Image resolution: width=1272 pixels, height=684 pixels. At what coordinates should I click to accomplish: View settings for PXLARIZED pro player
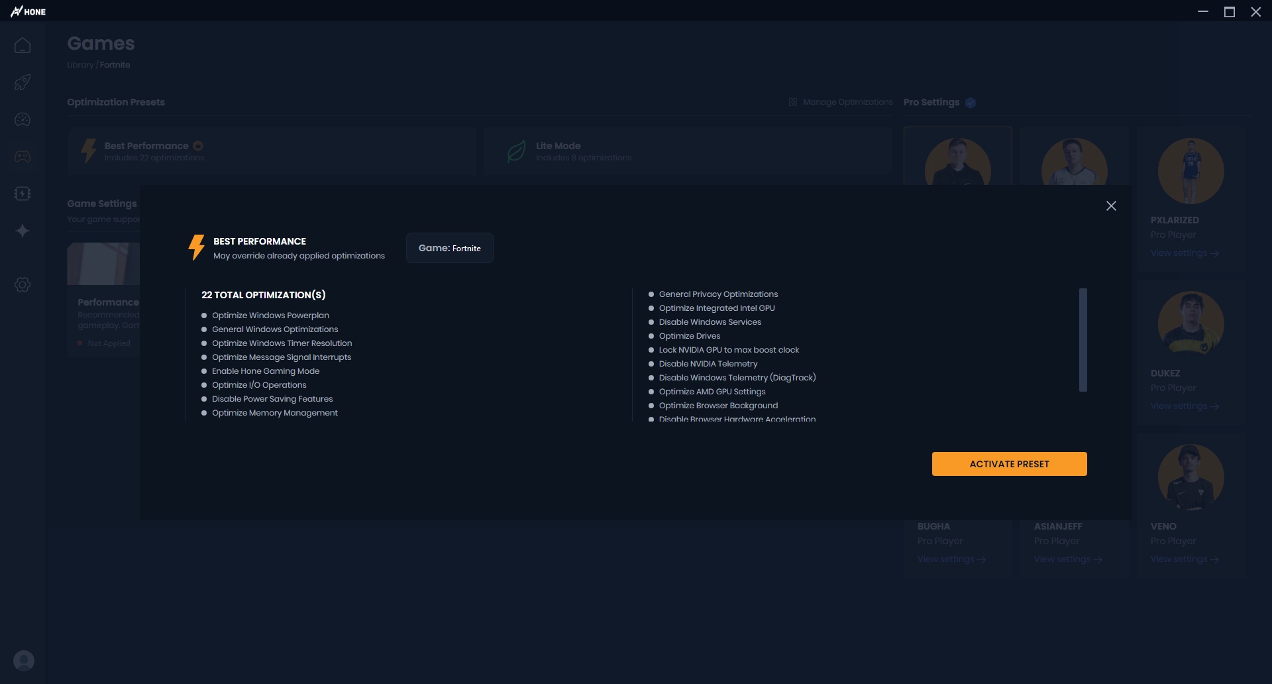pos(1184,253)
